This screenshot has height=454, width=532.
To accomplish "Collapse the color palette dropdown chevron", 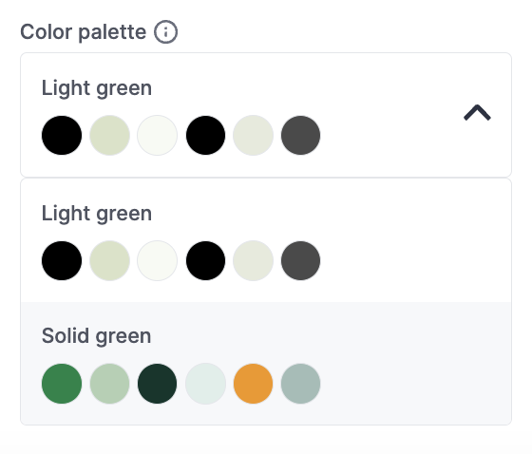I will (477, 113).
